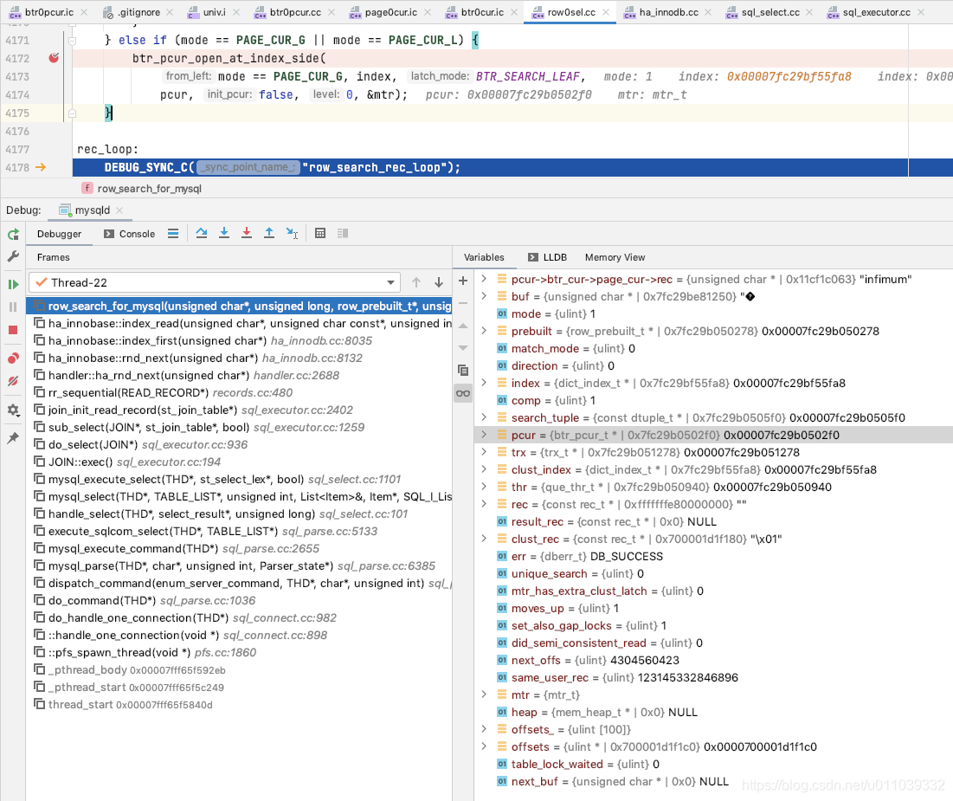
Task: Switch to the LLDB tab
Action: coord(547,258)
